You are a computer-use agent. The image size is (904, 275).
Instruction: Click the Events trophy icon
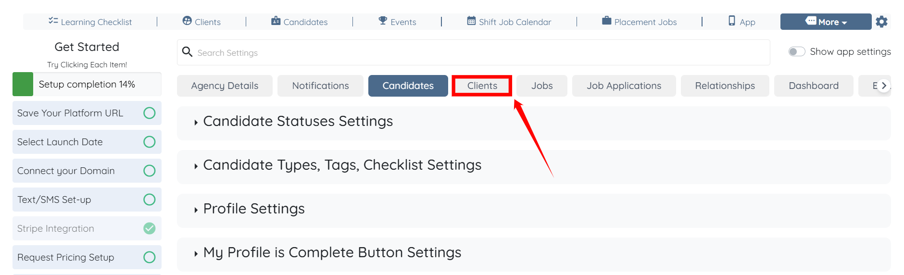point(383,21)
